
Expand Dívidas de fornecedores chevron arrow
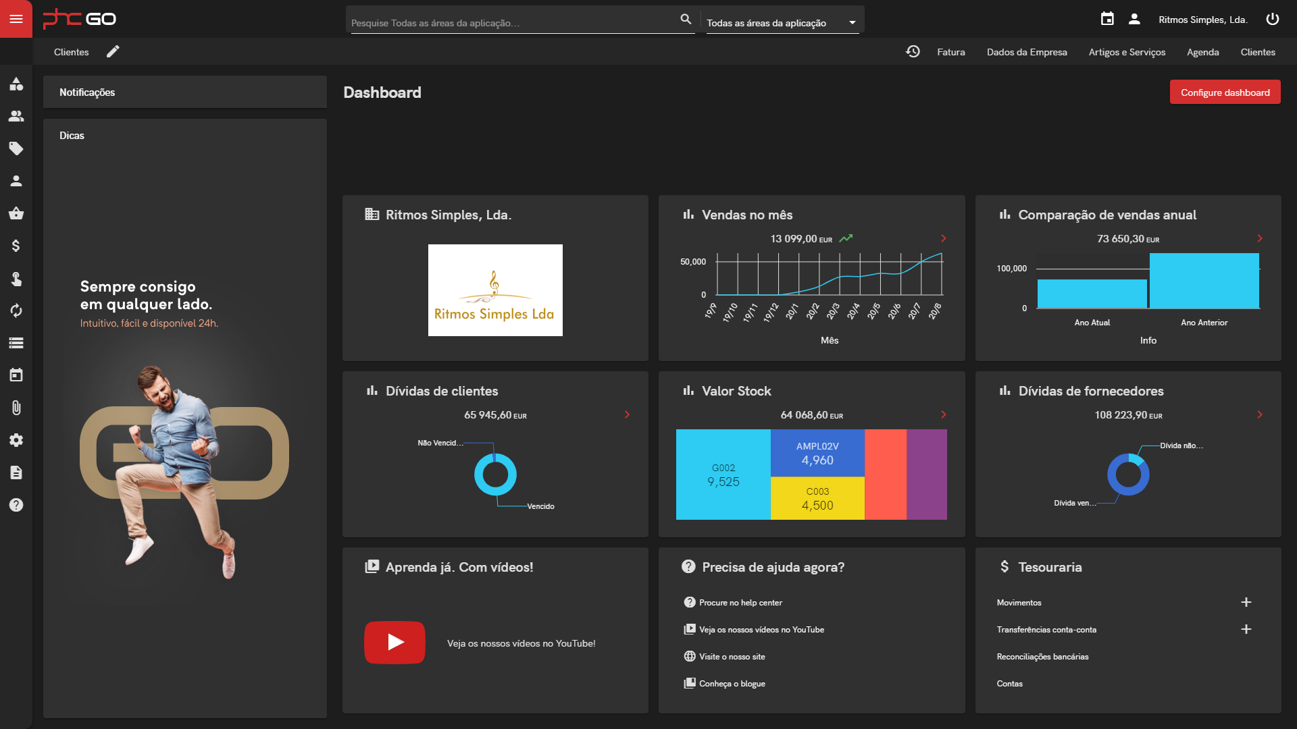(x=1259, y=414)
